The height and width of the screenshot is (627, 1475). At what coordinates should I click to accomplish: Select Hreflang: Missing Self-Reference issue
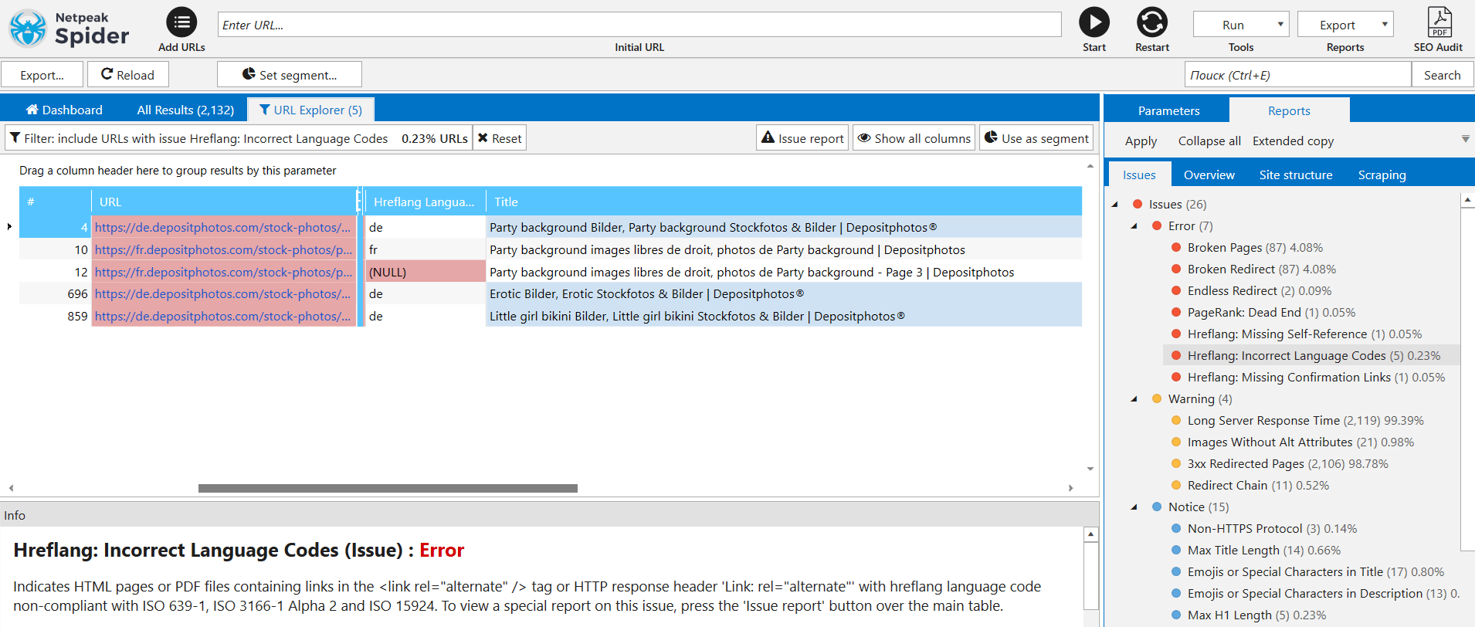(1304, 334)
